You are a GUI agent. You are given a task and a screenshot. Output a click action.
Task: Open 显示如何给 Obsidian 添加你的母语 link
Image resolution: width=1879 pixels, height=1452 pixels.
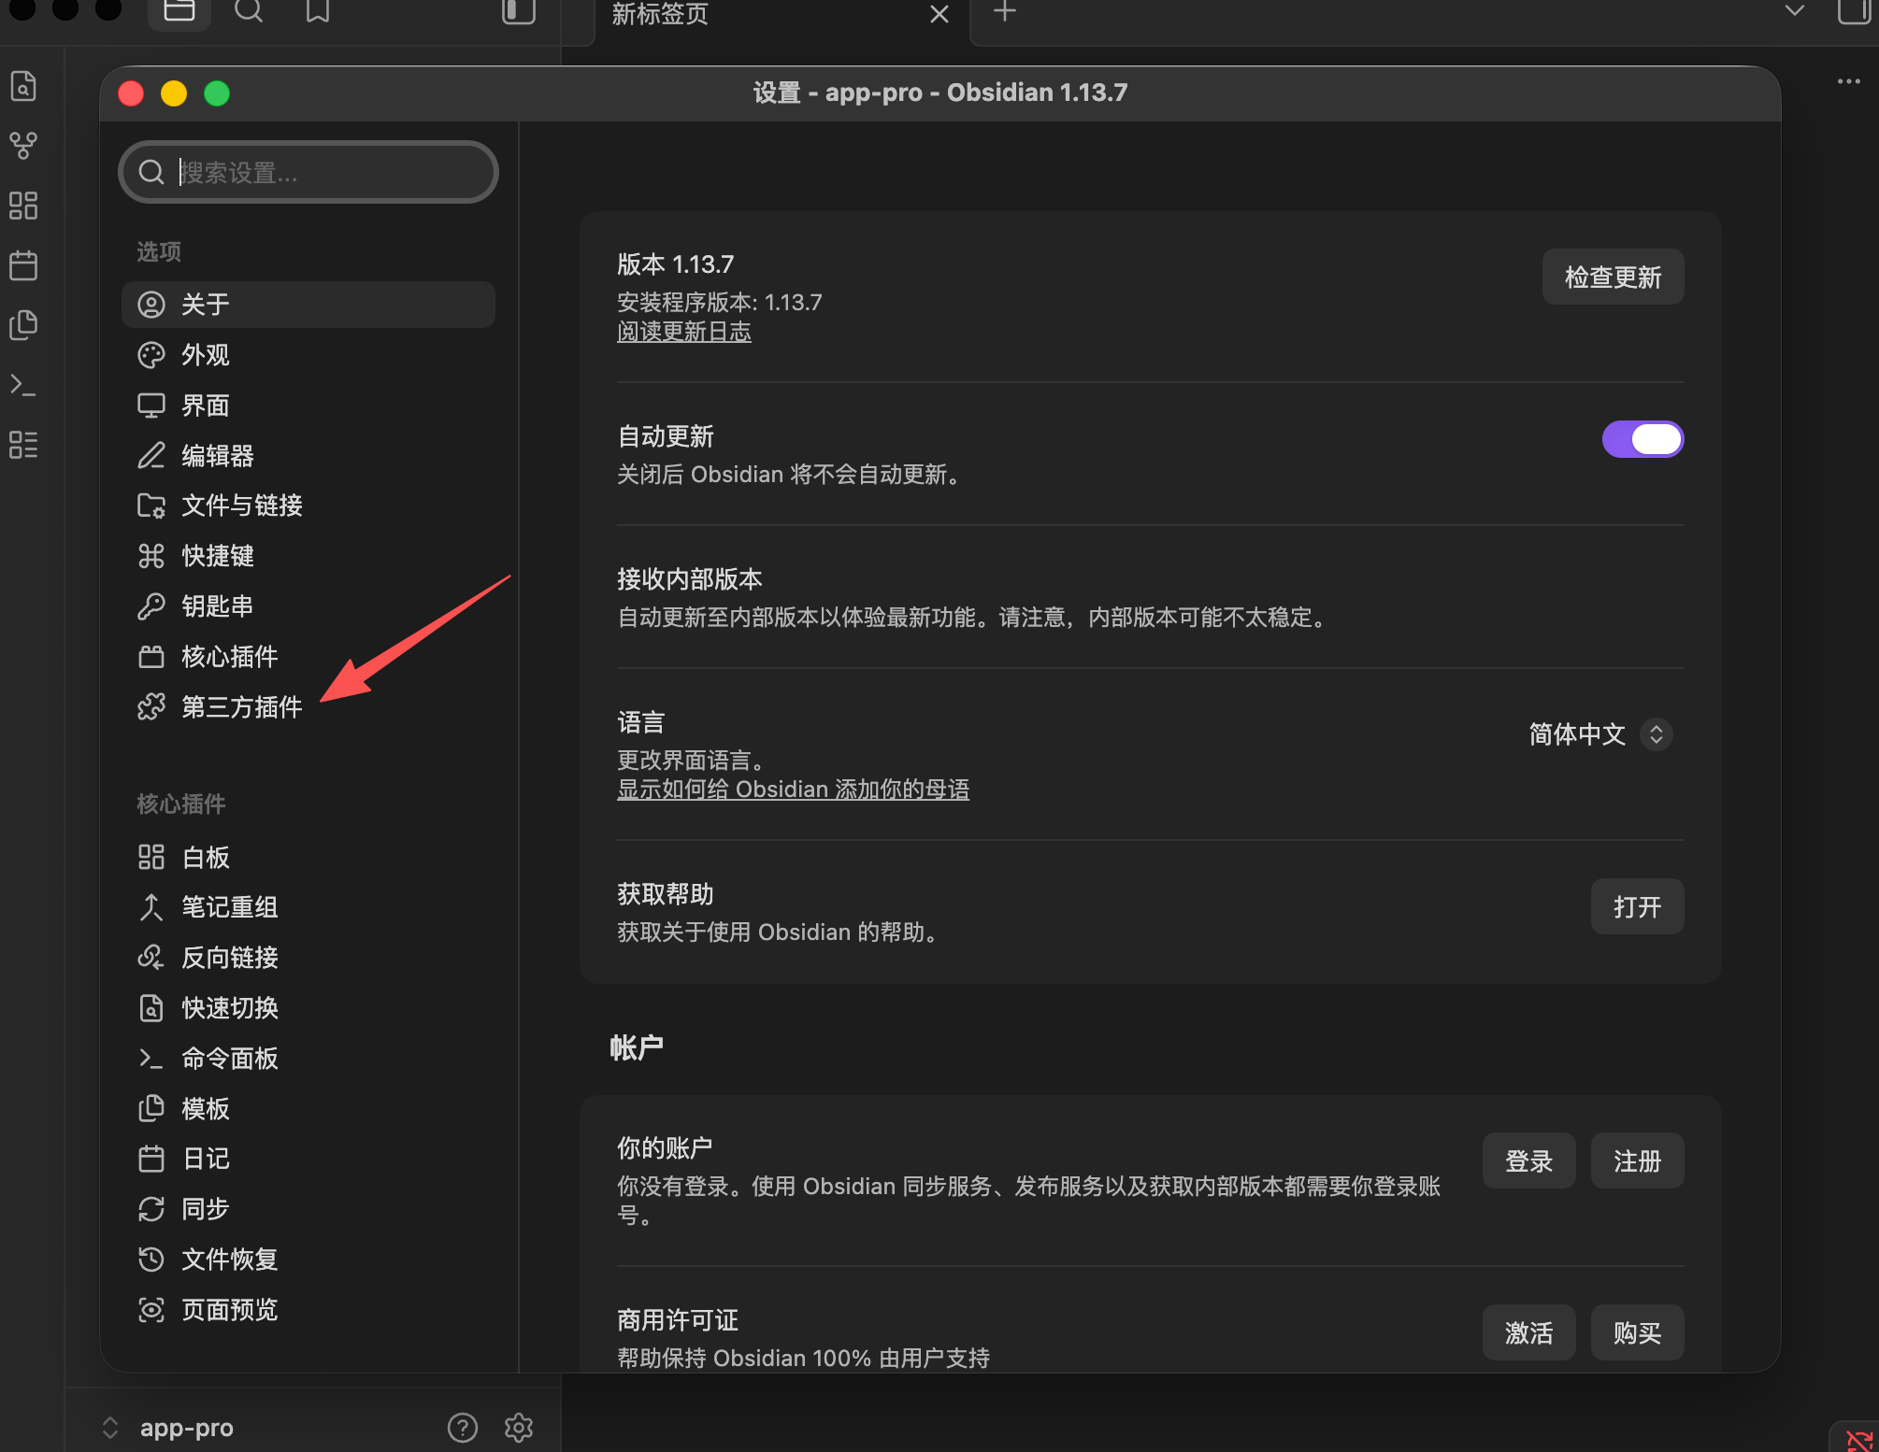pyautogui.click(x=793, y=790)
